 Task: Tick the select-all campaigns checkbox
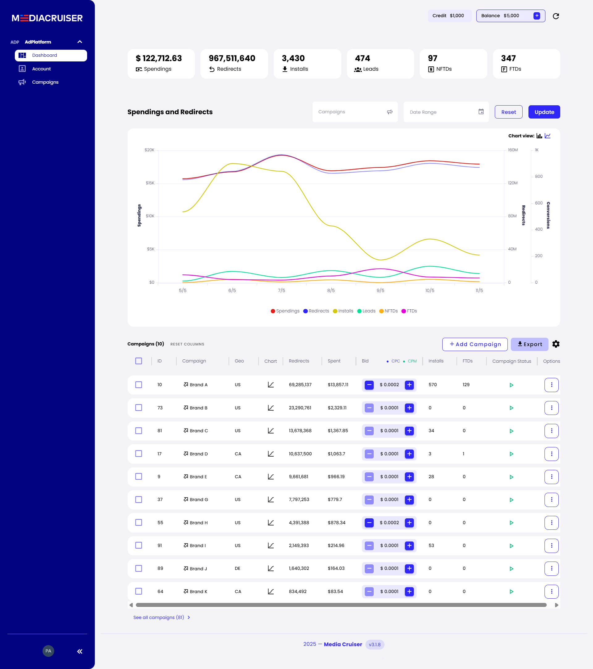(x=138, y=361)
